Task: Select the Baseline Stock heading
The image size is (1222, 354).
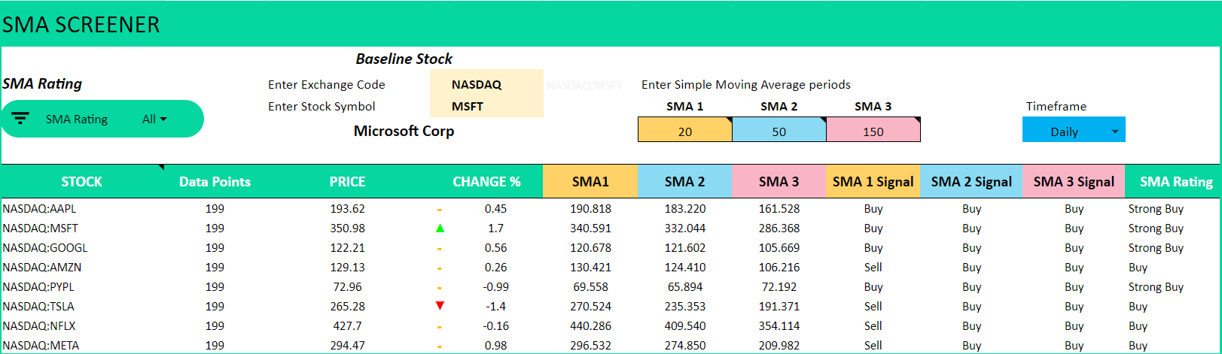Action: (x=404, y=59)
